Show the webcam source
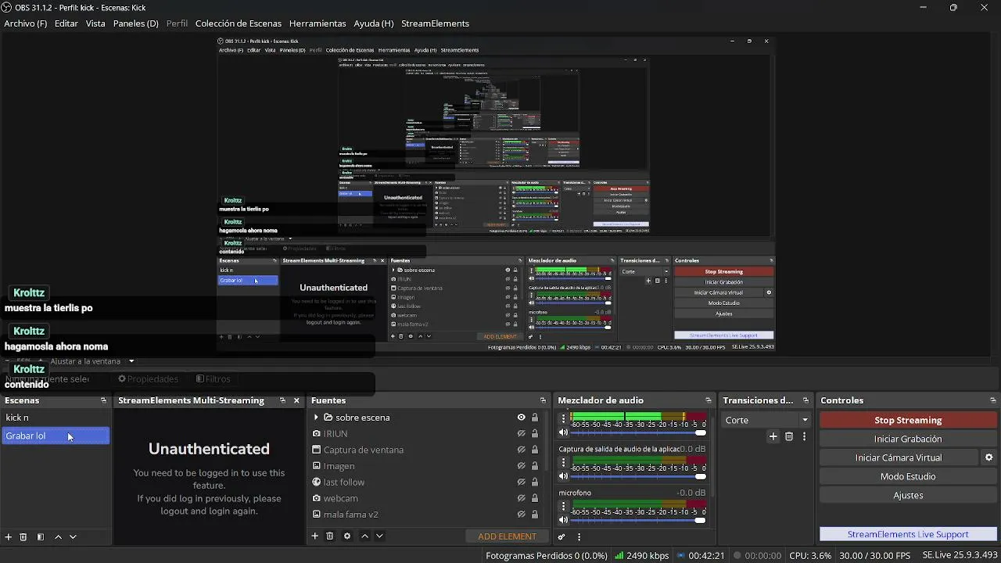Screen dimensions: 1001x563 pyautogui.click(x=522, y=498)
